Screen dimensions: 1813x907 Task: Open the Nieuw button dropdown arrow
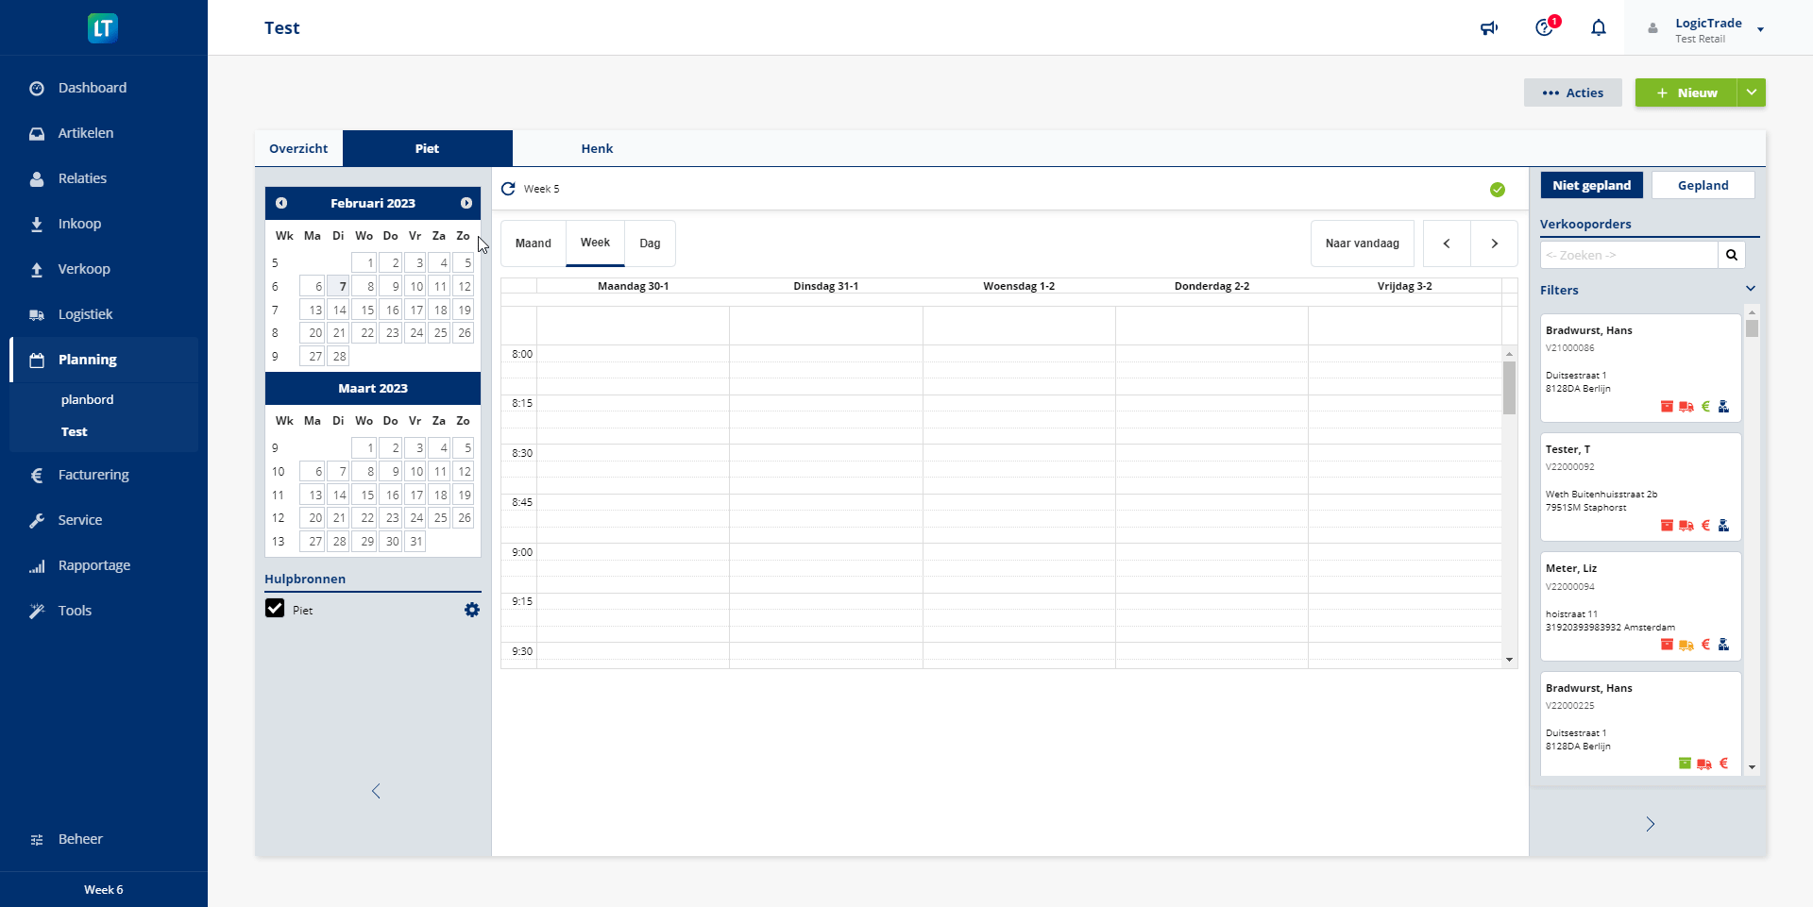[1752, 92]
